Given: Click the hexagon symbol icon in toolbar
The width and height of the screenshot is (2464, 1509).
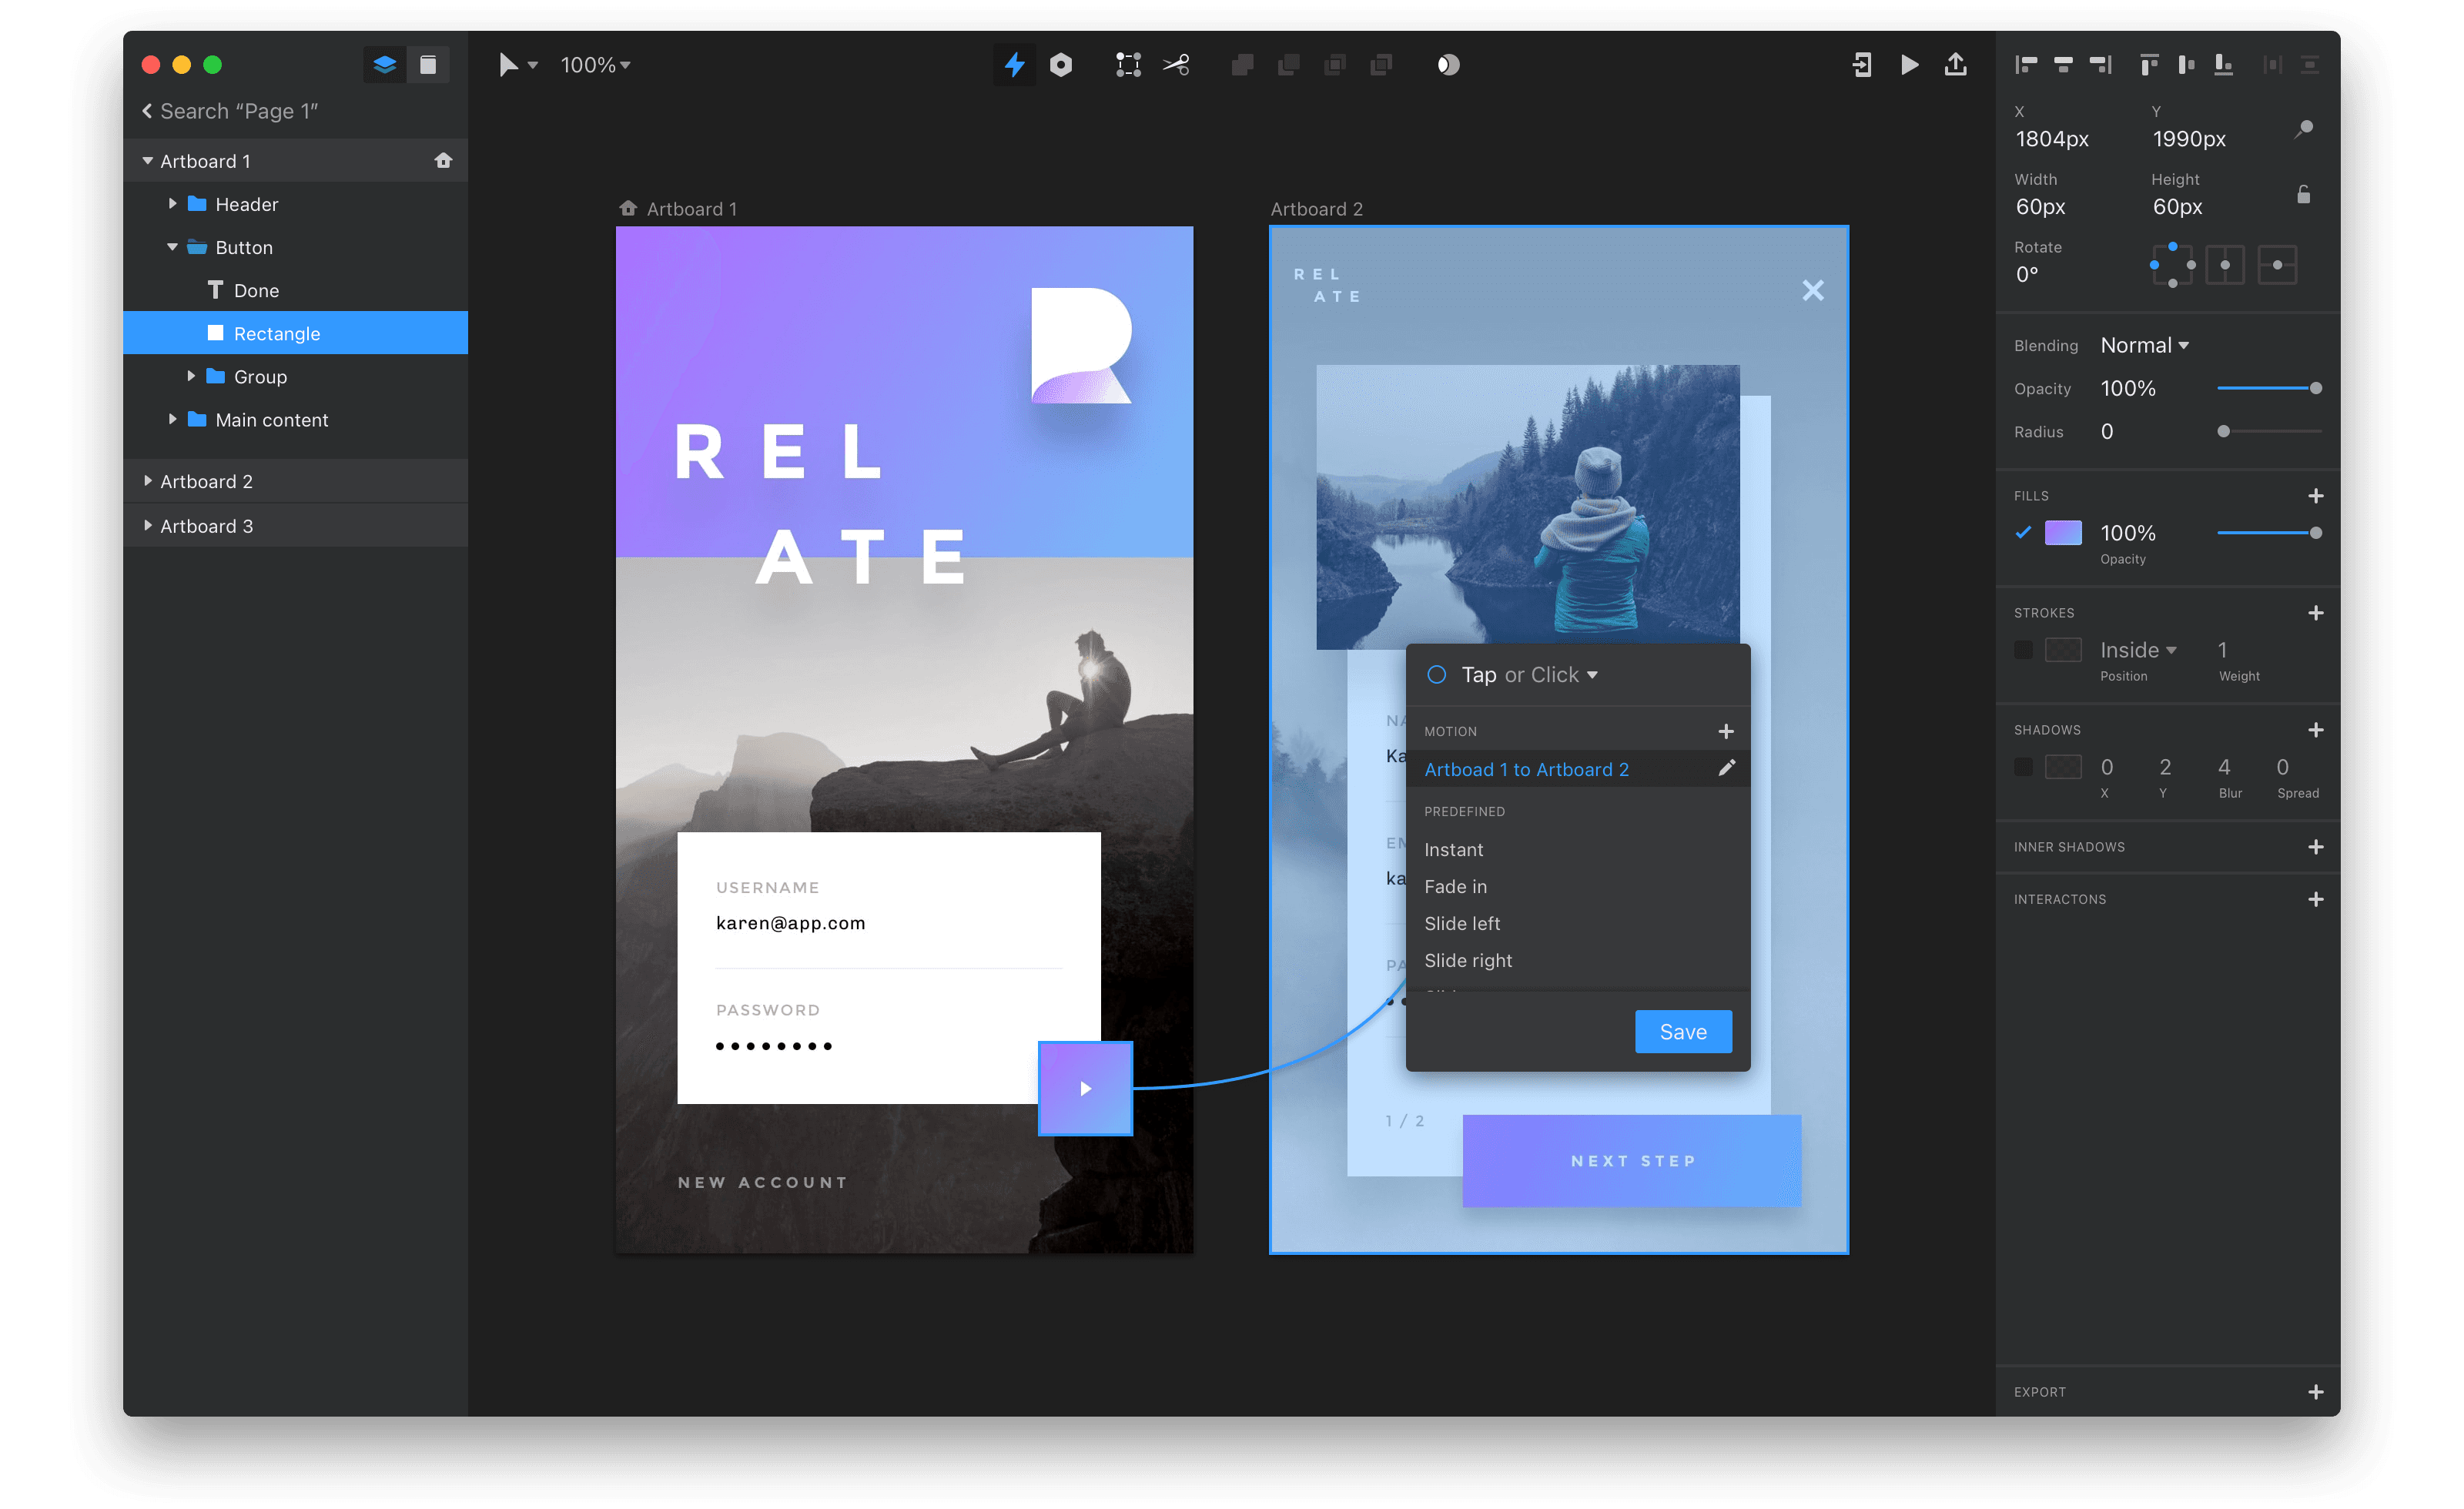Looking at the screenshot, I should (x=1061, y=65).
